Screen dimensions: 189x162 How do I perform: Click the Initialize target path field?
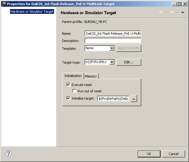click(x=113, y=99)
